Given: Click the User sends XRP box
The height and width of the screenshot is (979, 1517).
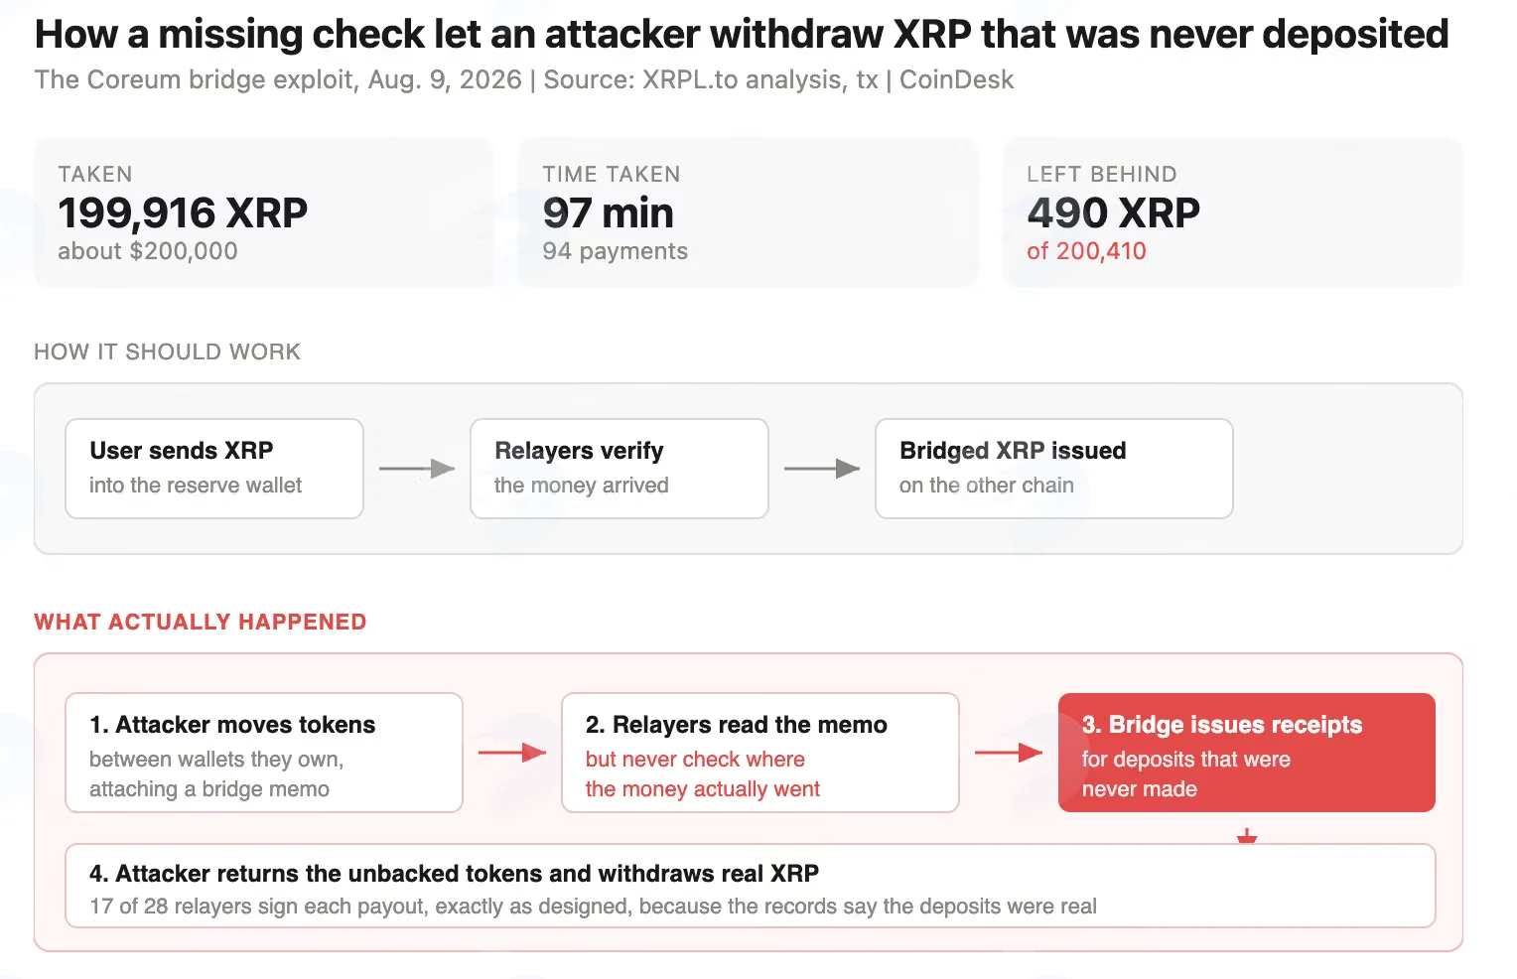Looking at the screenshot, I should coord(214,469).
